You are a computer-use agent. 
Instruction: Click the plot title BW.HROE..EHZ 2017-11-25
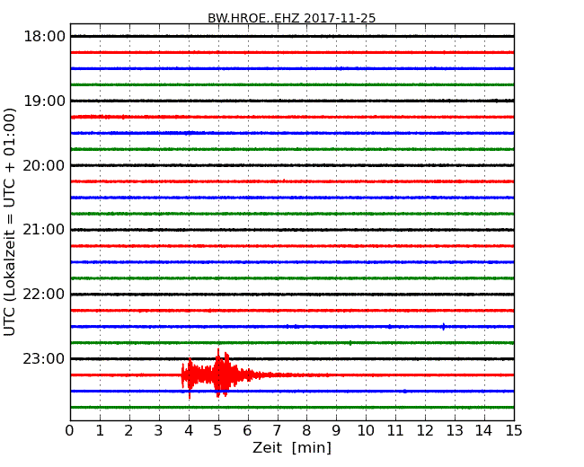tap(292, 18)
